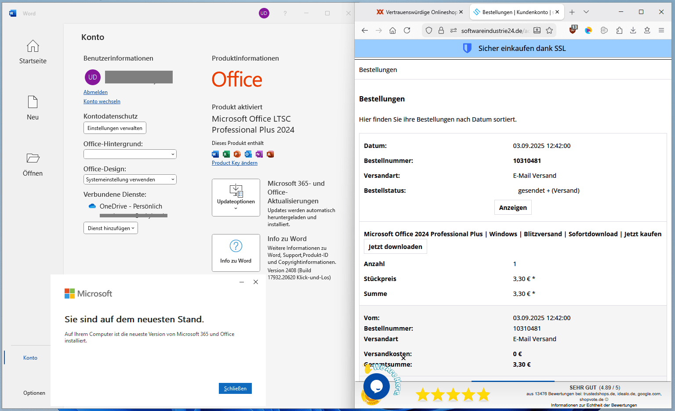Viewport: 675px width, 411px height.
Task: Click the order number 10310481 in bold
Action: pos(527,161)
